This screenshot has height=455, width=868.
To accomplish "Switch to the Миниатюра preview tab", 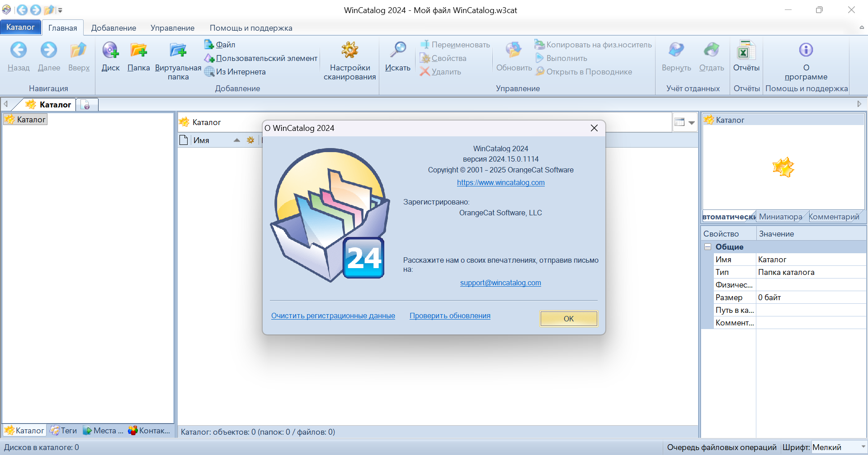I will pyautogui.click(x=781, y=217).
